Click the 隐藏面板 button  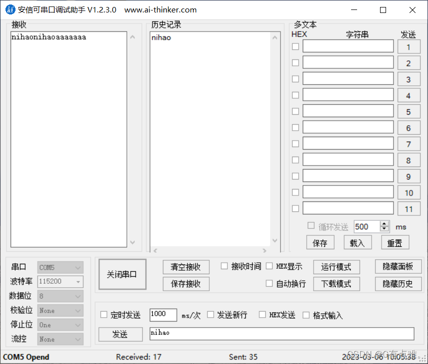click(x=398, y=266)
